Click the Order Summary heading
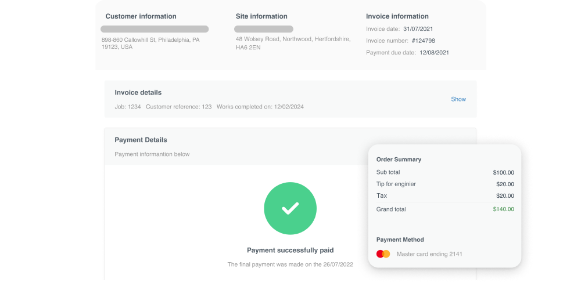 point(399,159)
